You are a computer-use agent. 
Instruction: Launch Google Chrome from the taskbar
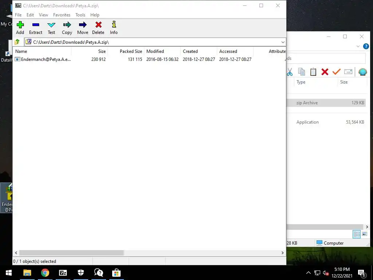point(45,273)
